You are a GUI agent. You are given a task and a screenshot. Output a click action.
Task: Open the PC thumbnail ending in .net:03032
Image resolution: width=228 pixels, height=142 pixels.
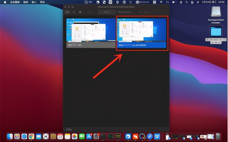pos(142,33)
